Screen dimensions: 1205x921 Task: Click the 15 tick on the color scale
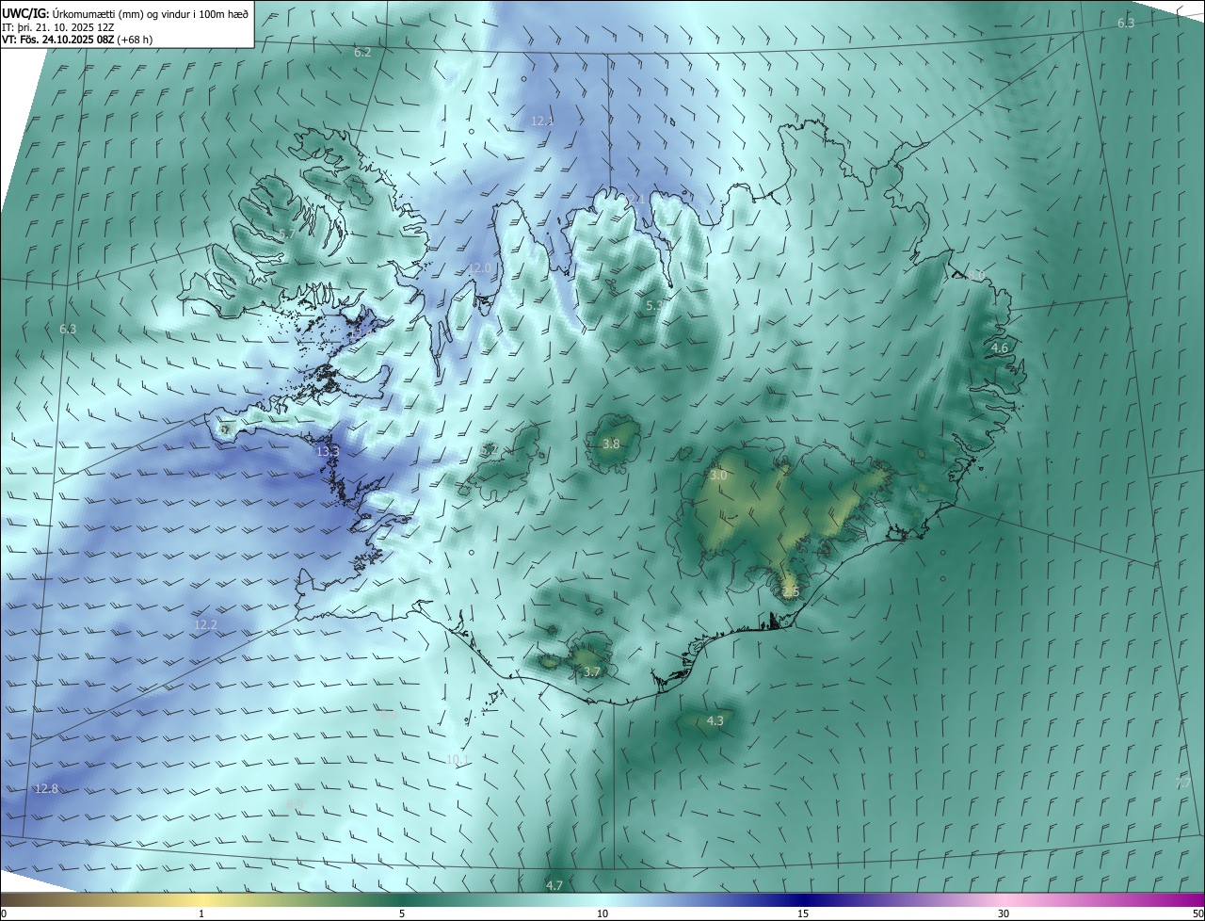coord(803,913)
